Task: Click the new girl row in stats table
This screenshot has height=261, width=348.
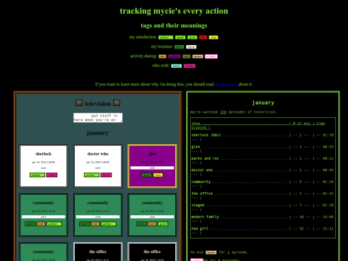Action: (262, 231)
